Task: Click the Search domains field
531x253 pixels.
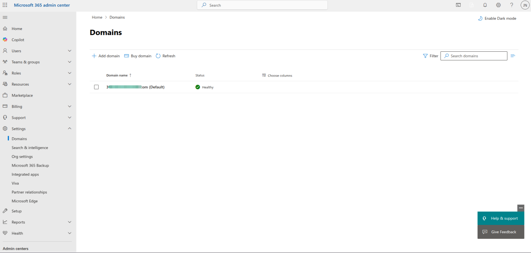Action: pyautogui.click(x=474, y=56)
